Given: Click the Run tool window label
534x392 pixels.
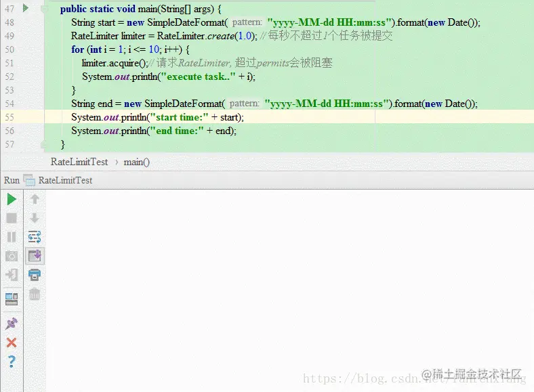Looking at the screenshot, I should 12,180.
